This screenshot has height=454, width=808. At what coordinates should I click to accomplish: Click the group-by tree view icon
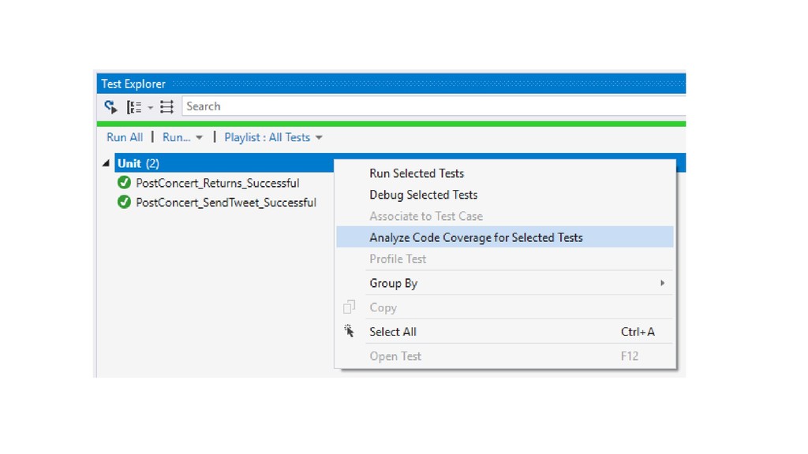tap(134, 107)
